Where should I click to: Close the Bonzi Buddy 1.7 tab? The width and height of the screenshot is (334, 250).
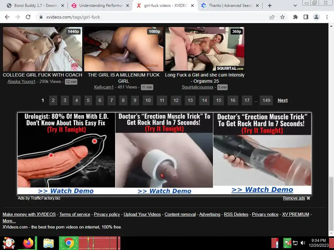(63, 6)
